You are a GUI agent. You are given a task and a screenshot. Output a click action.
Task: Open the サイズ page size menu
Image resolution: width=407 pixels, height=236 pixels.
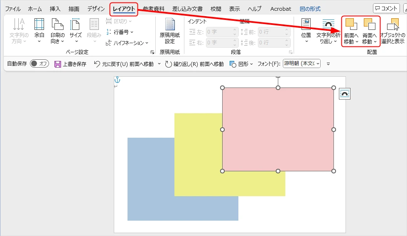pyautogui.click(x=76, y=31)
